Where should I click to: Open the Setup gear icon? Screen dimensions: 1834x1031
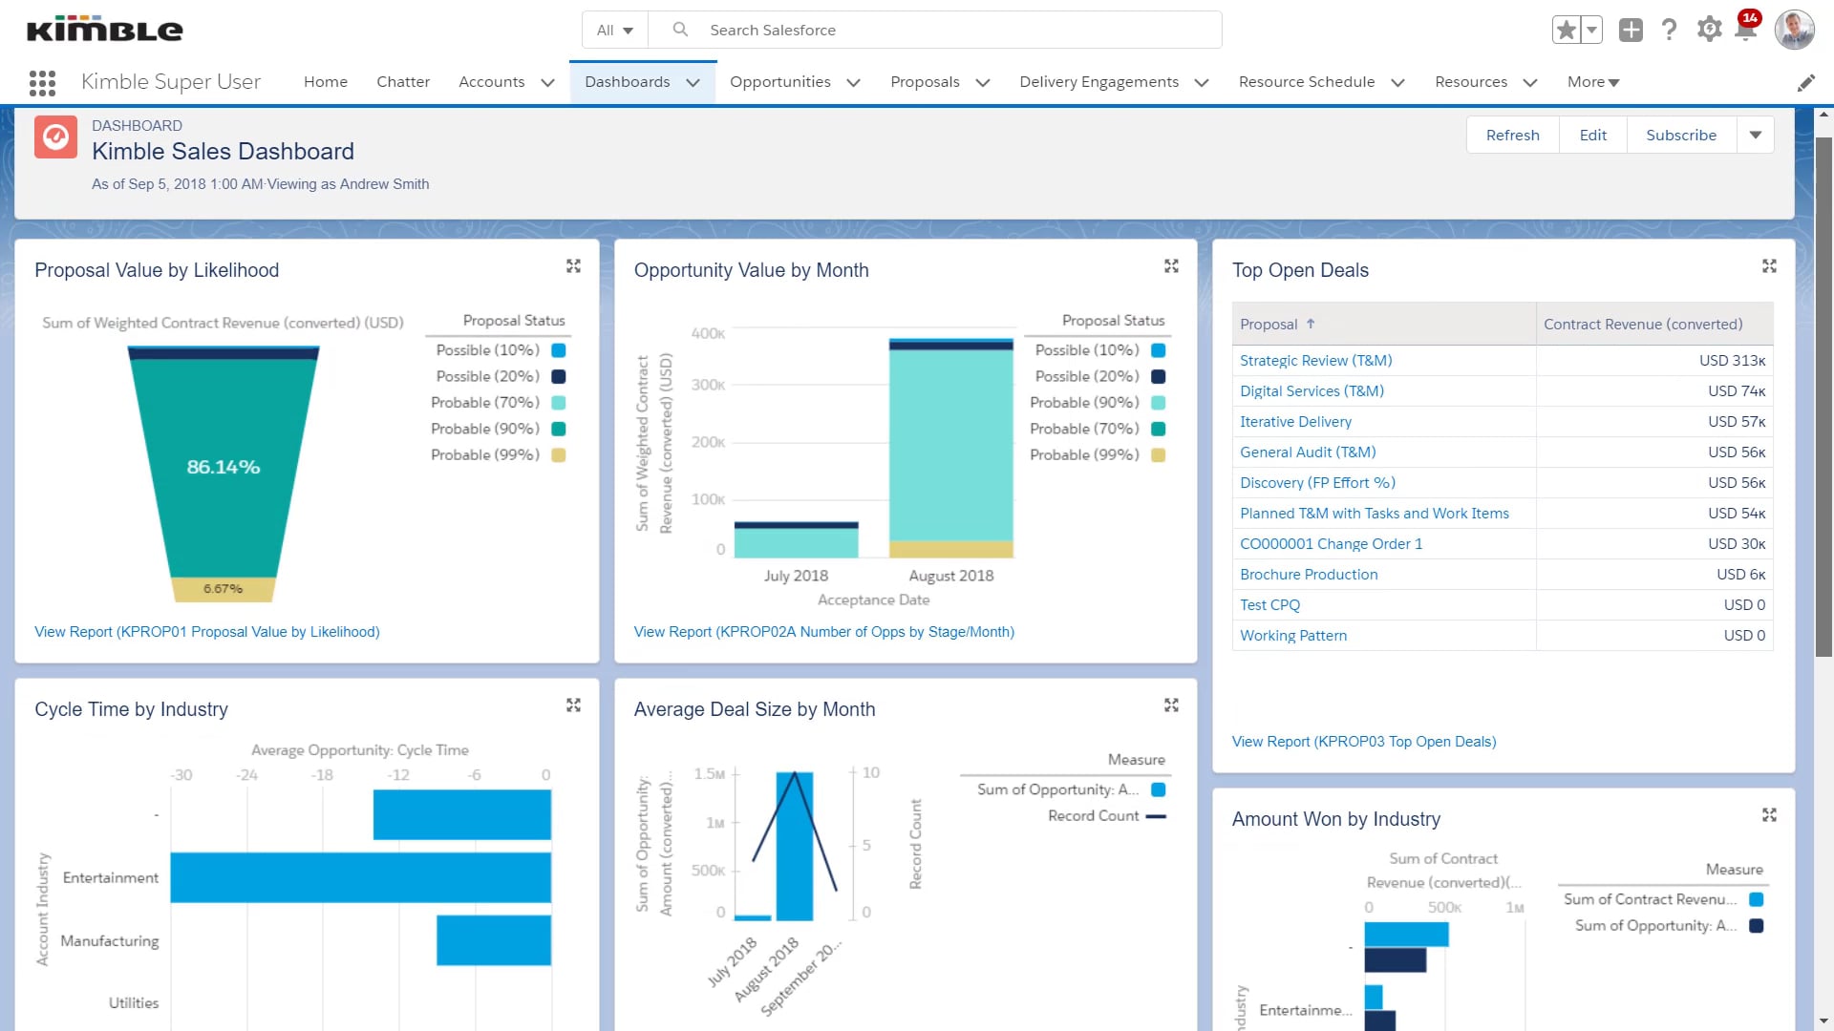point(1709,30)
